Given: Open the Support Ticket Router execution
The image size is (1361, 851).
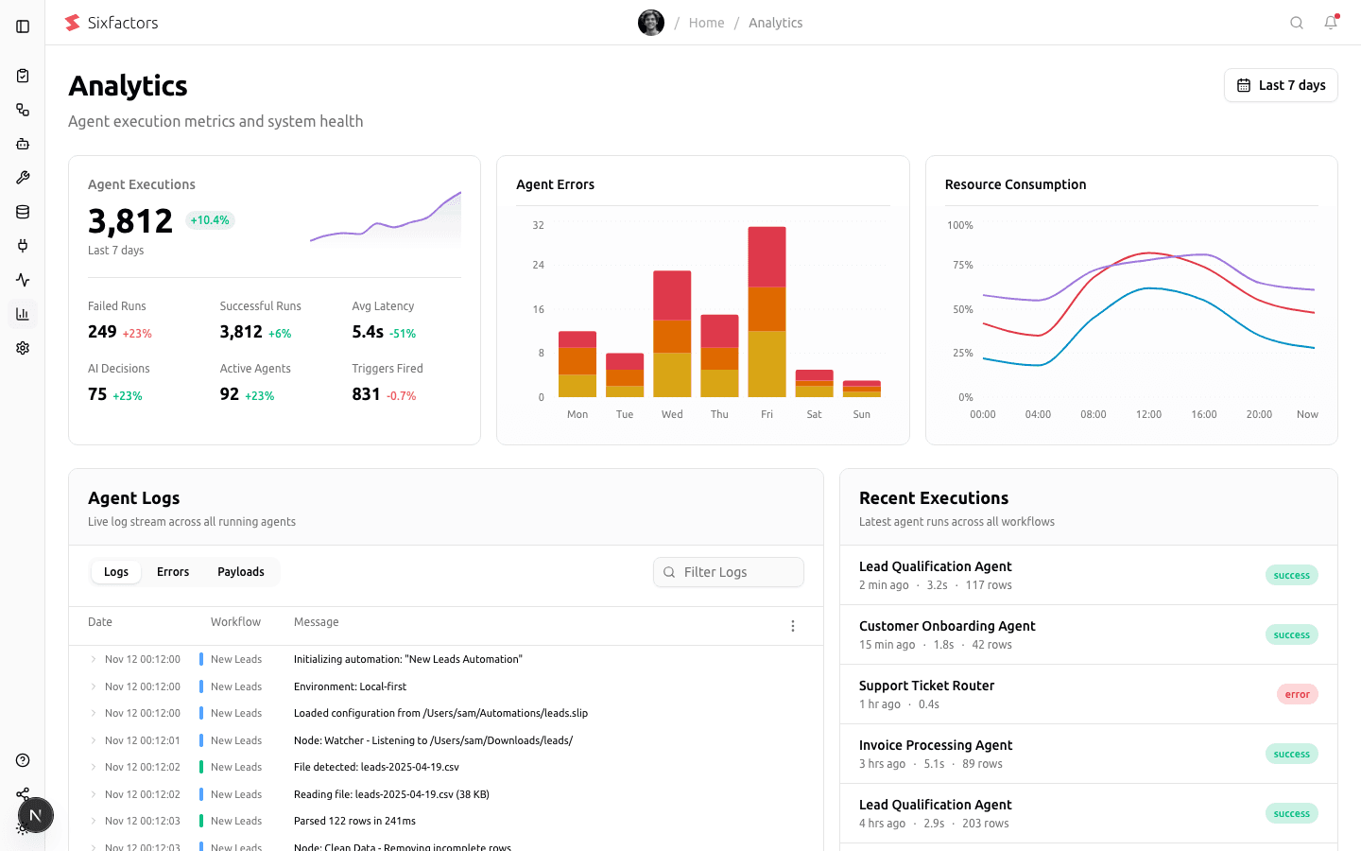Looking at the screenshot, I should coord(926,686).
